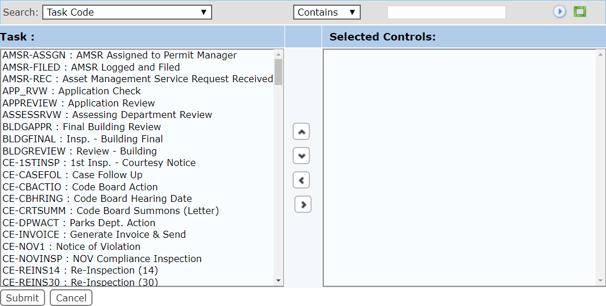Click the green icon beside search
This screenshot has width=606, height=306.
click(x=580, y=12)
